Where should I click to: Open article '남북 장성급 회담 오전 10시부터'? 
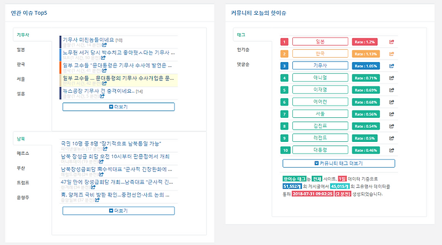coord(115,157)
